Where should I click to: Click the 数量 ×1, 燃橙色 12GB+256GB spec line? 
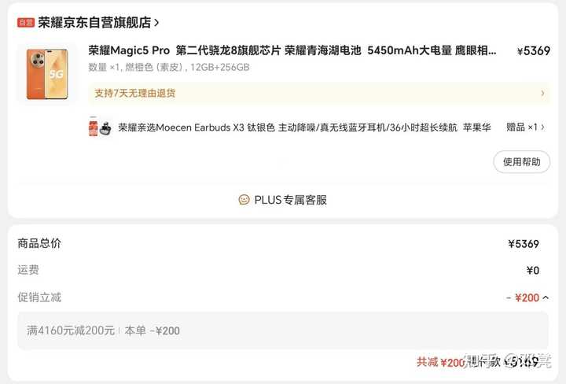click(169, 68)
